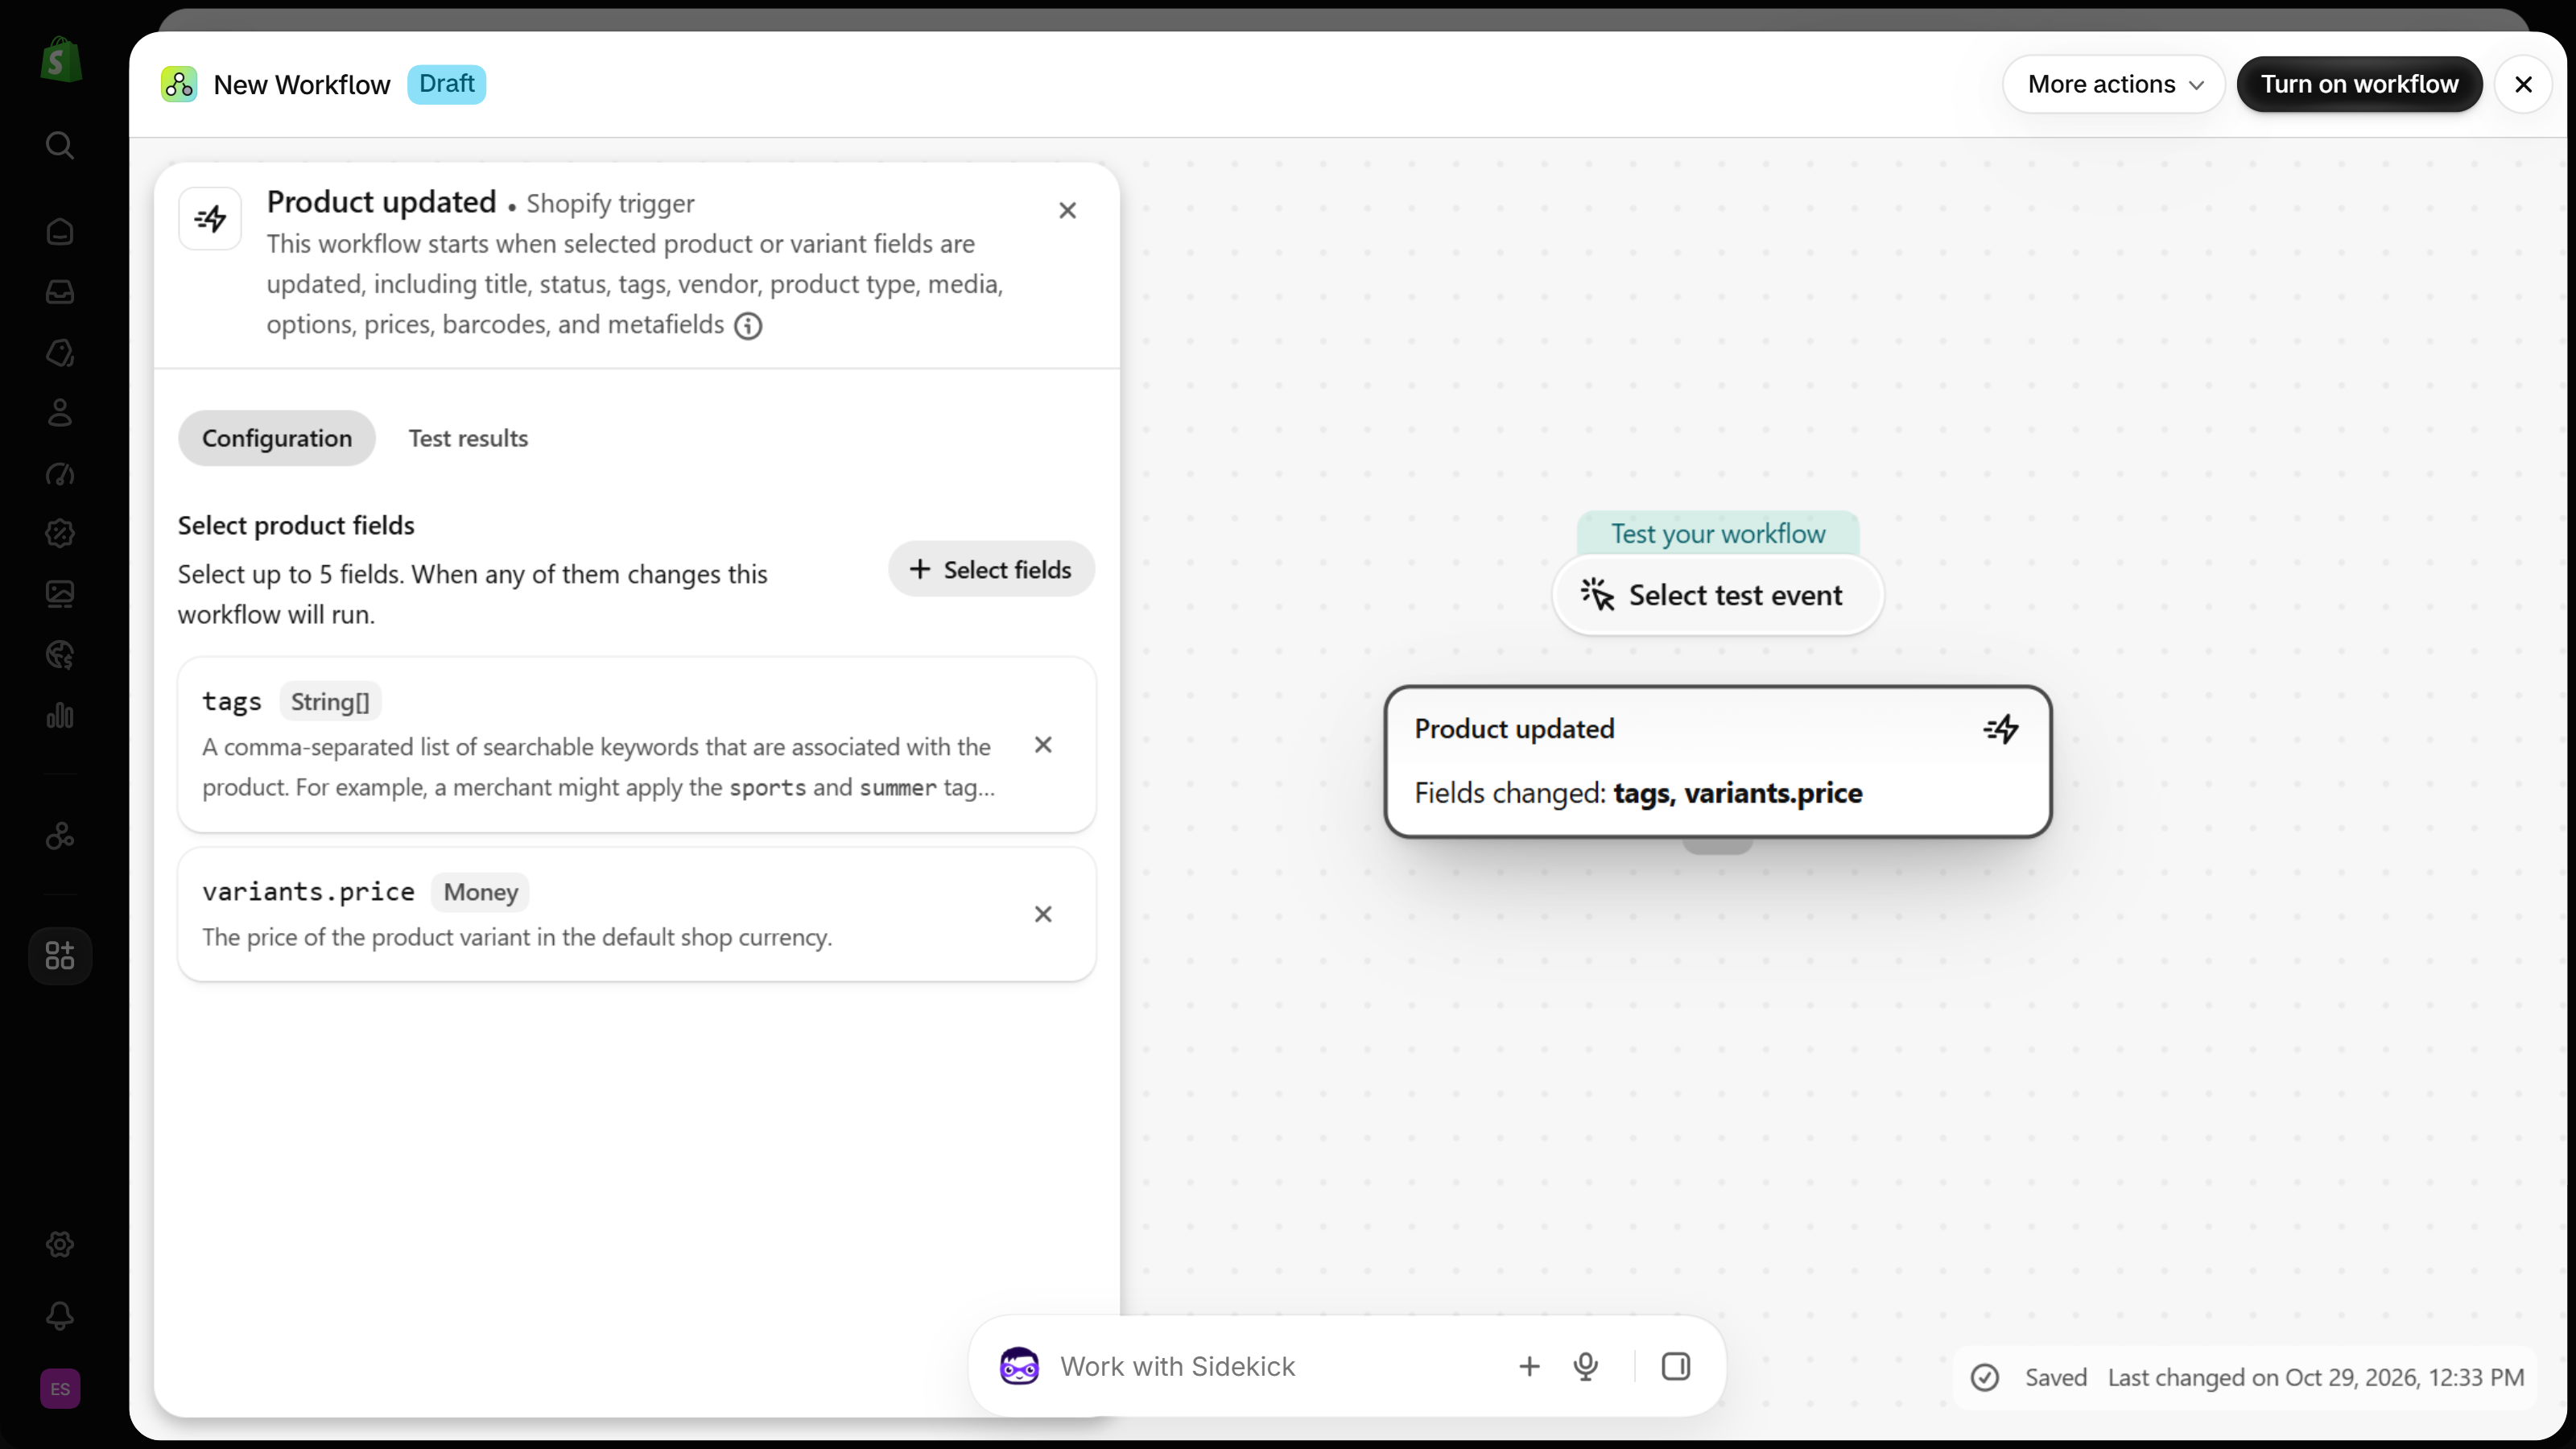
Task: Go to Home via sidebar house icon
Action: 60,232
